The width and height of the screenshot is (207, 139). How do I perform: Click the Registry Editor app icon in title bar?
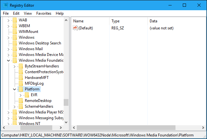tap(5, 5)
